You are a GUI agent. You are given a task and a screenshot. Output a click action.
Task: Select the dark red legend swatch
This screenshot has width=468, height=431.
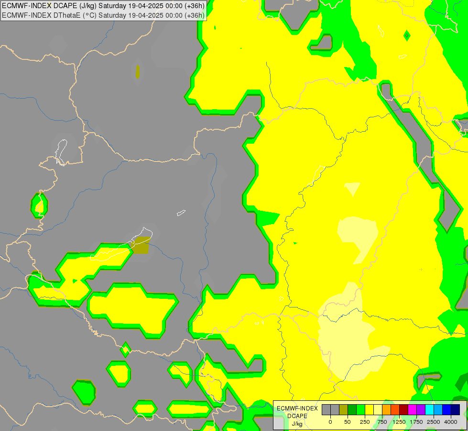click(x=404, y=409)
